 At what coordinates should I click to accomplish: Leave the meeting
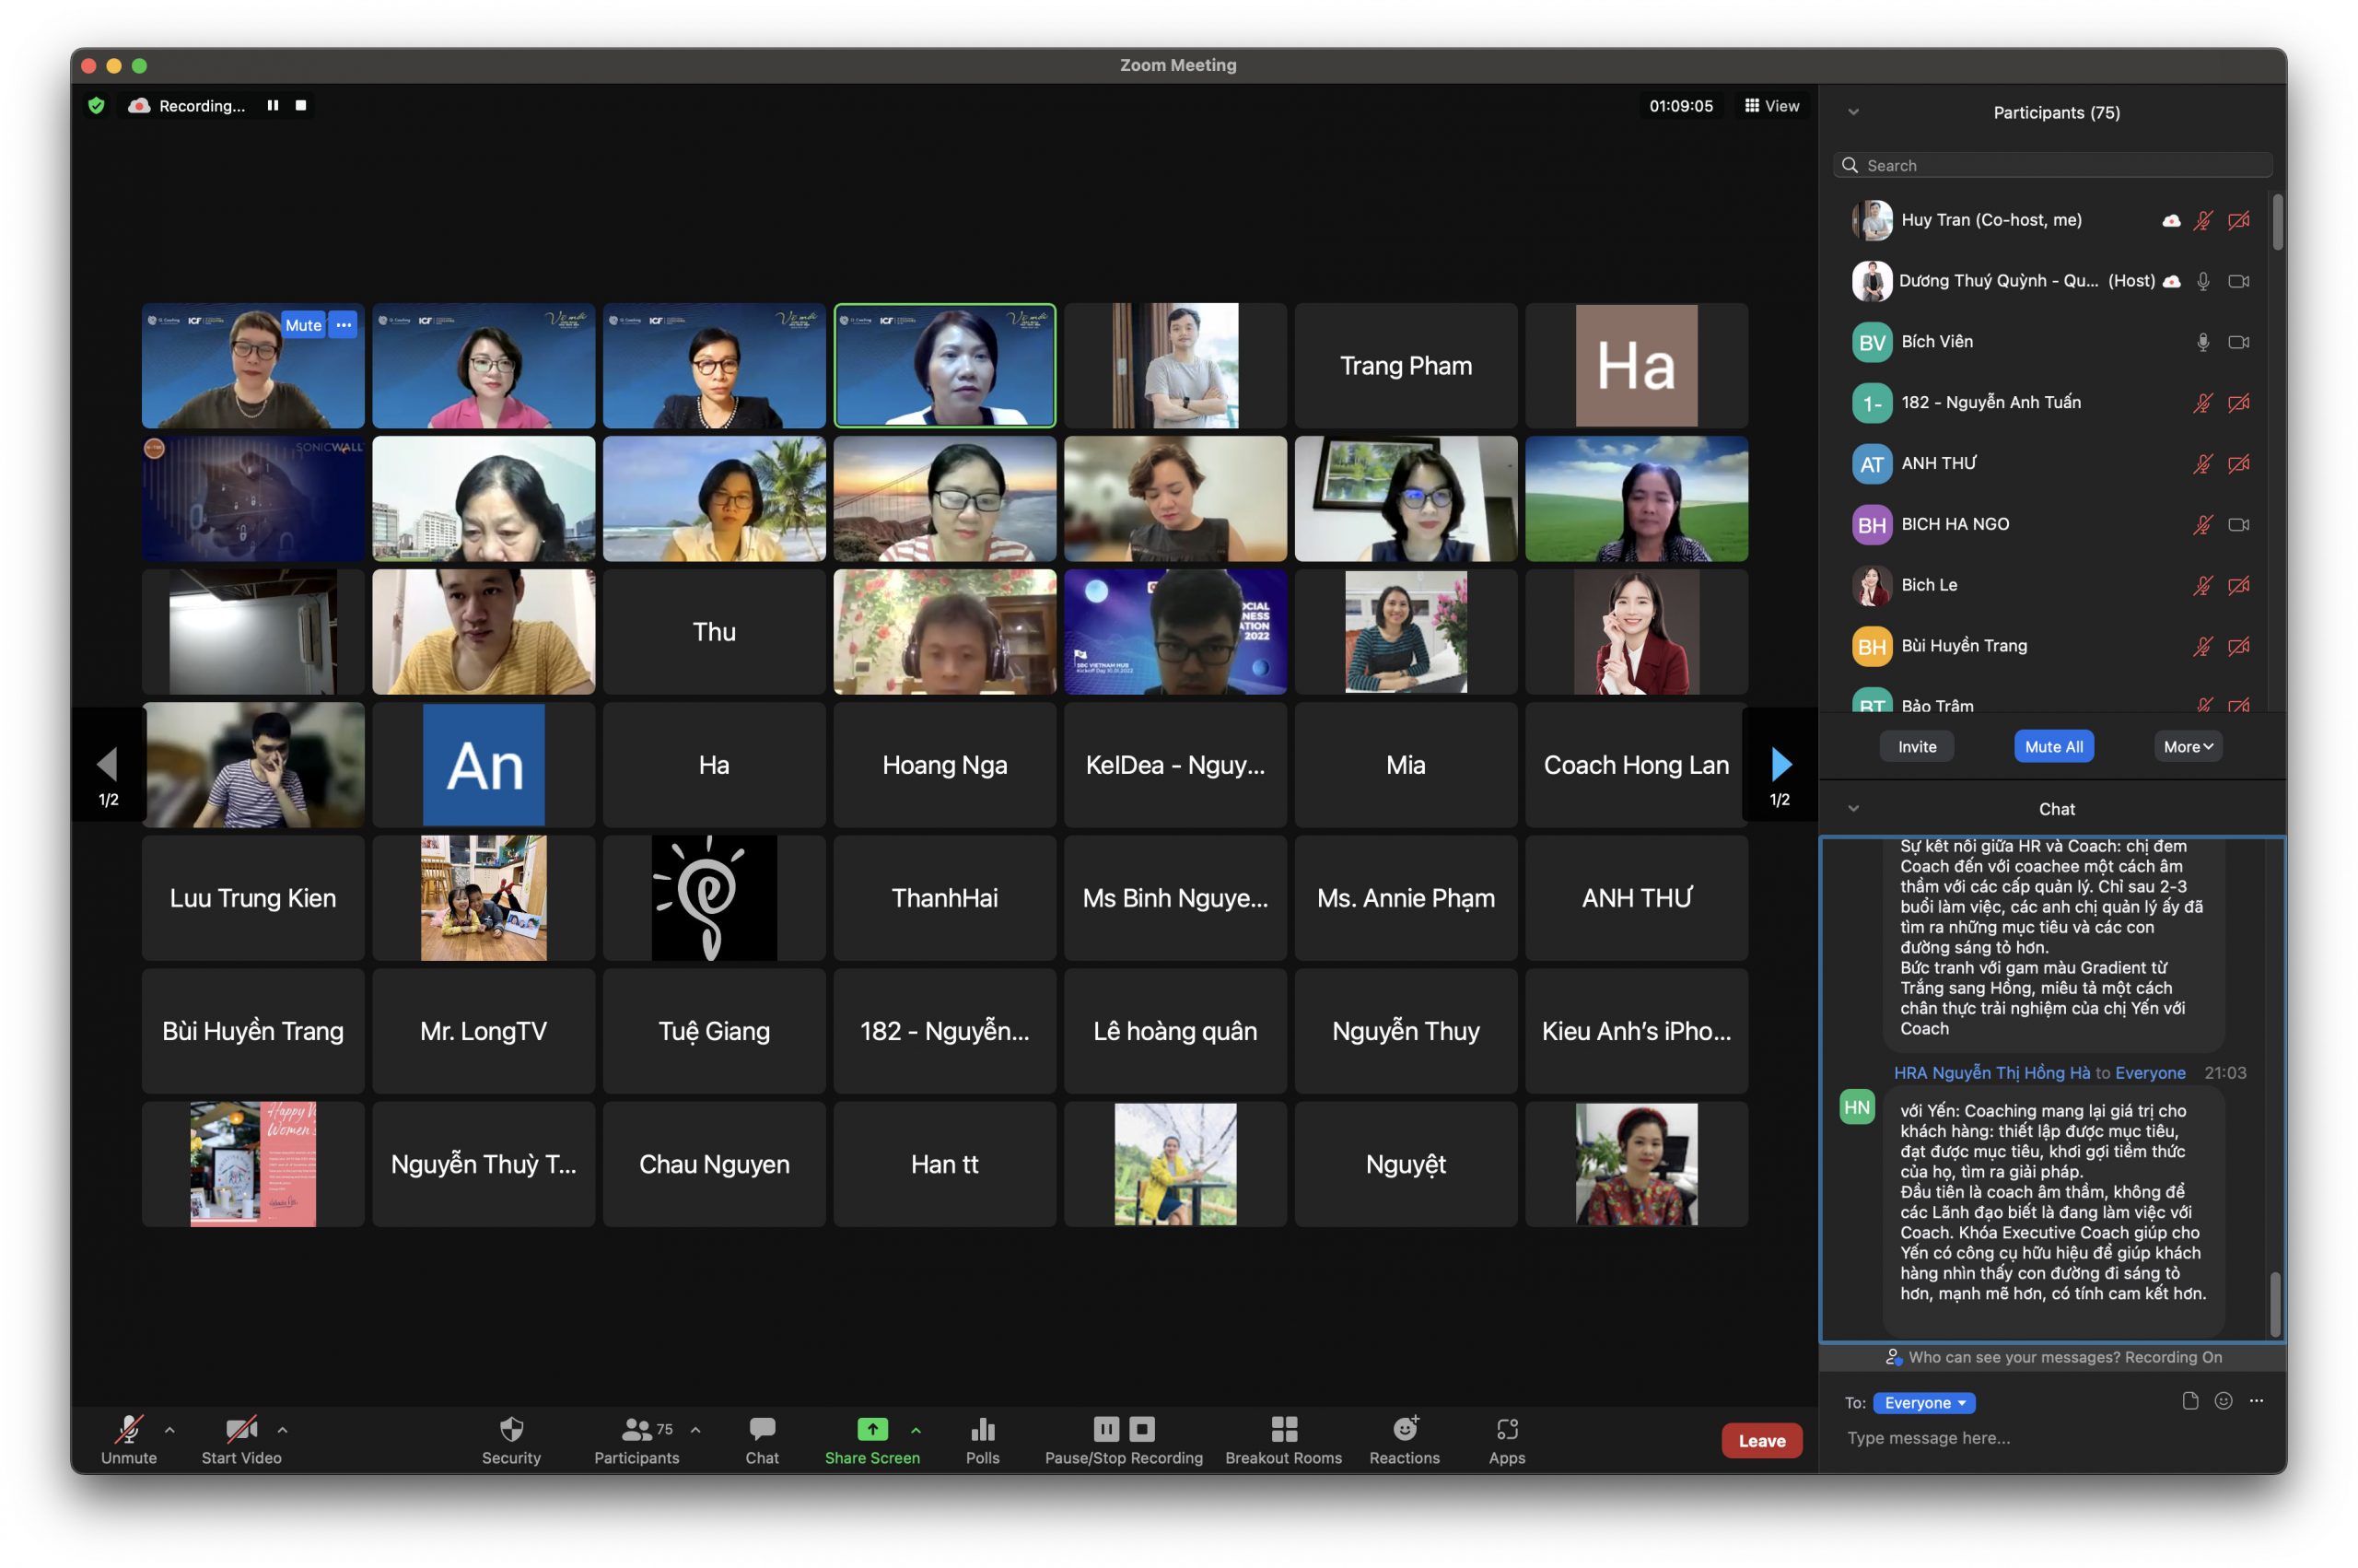tap(1761, 1440)
